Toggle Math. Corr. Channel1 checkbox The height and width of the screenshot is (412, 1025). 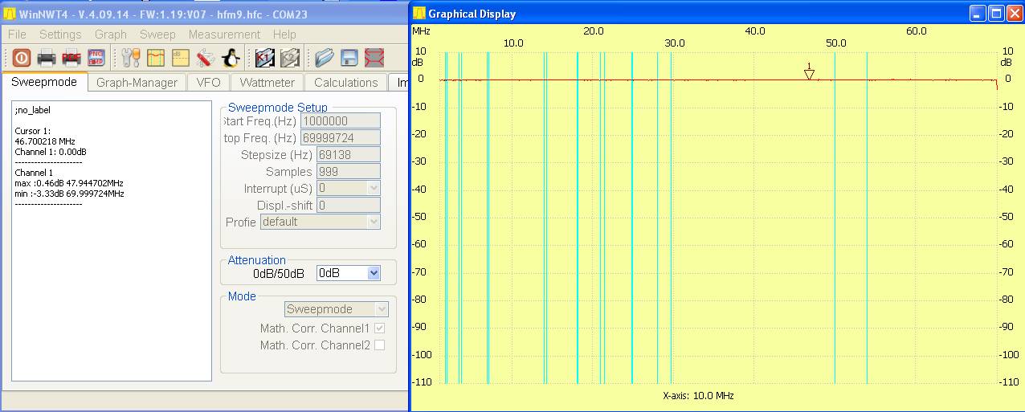coord(379,328)
